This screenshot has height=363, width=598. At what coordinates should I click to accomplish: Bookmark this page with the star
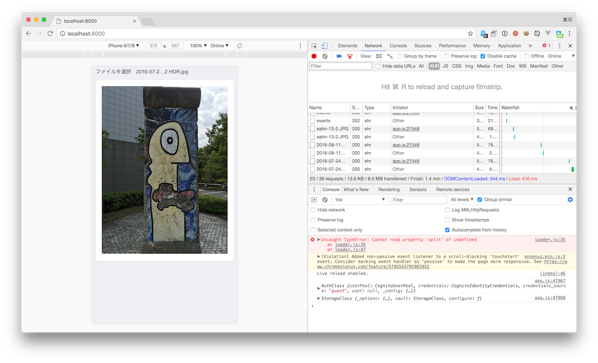pyautogui.click(x=470, y=33)
